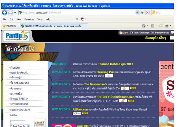Open the เว็บบอร์ด sidebar link
This screenshot has width=184, height=127.
(x=15, y=68)
